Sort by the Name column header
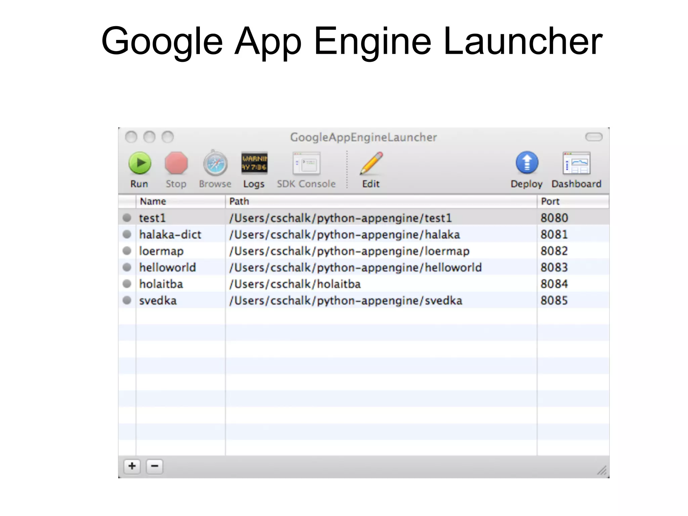The height and width of the screenshot is (516, 688). click(181, 201)
